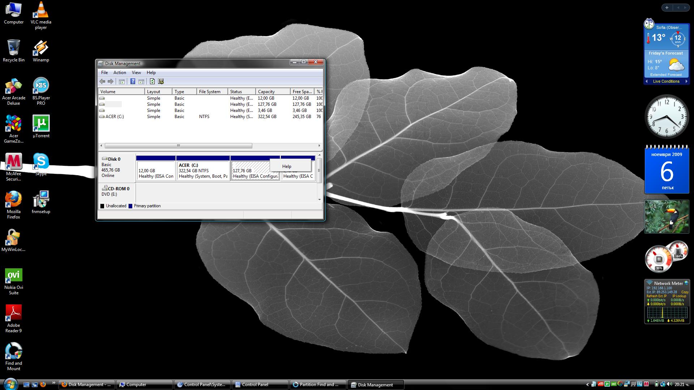Viewport: 694px width, 390px height.
Task: Click the right arrow beside Live Conditions
Action: [x=686, y=82]
